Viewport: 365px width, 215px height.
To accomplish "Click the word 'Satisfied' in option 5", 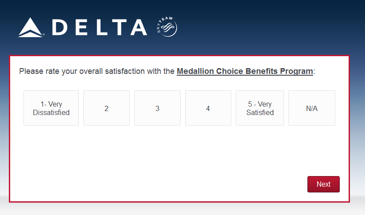I will (260, 112).
